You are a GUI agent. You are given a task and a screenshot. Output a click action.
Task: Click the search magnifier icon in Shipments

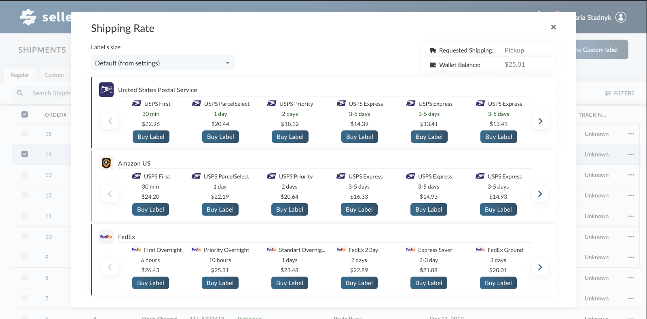click(20, 93)
